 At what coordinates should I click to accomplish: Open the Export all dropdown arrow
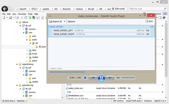[64, 21]
